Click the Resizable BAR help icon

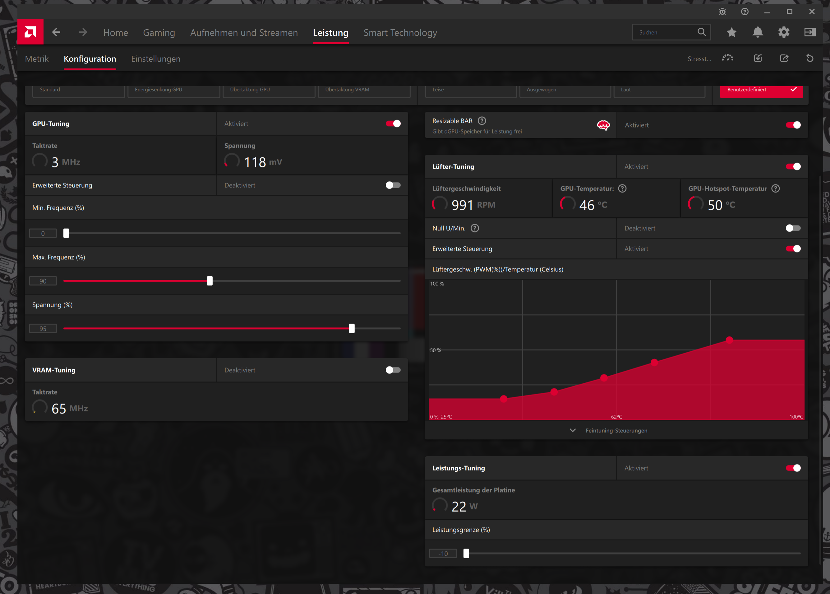coord(482,121)
